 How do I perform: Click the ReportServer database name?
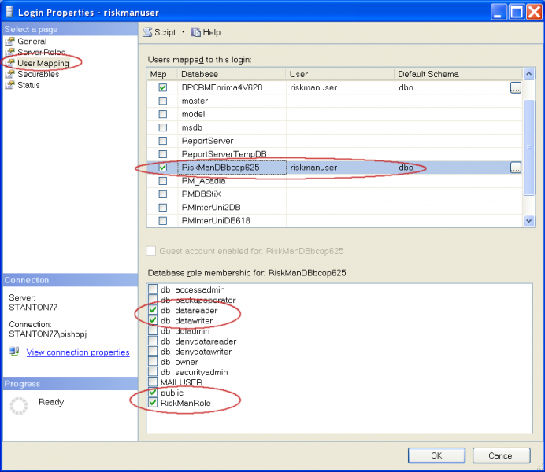[207, 141]
